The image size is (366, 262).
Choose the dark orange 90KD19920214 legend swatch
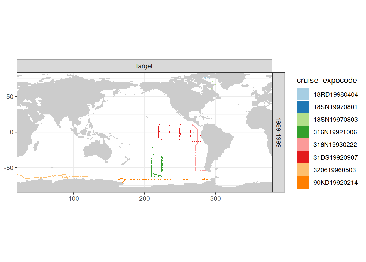[x=303, y=182]
